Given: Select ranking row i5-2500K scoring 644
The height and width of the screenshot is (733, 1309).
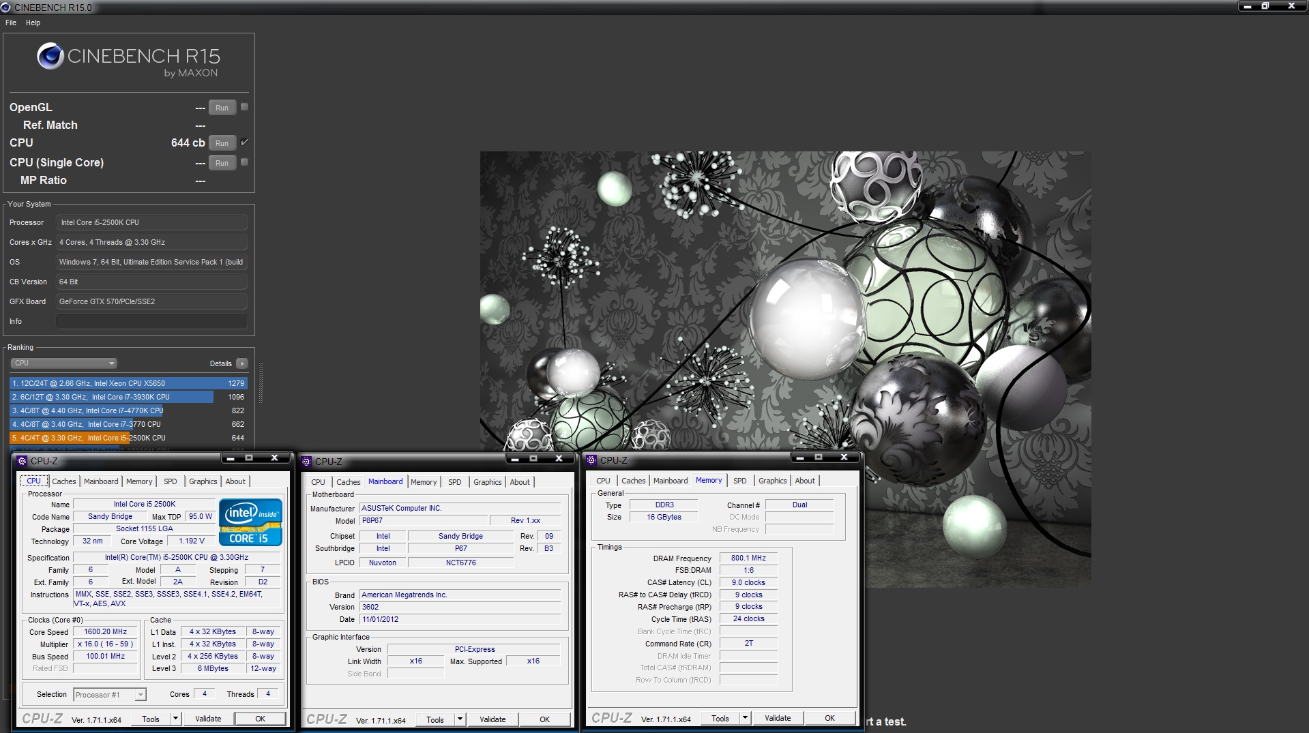Looking at the screenshot, I should pos(128,438).
